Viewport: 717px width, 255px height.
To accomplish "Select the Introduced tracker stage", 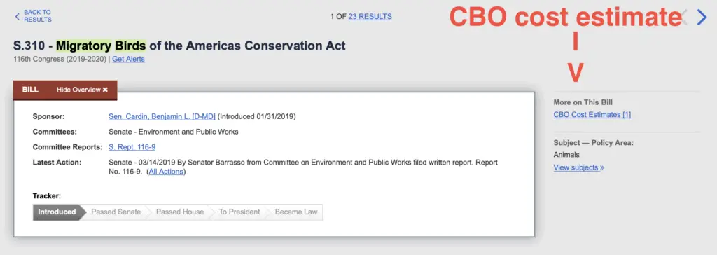I will (57, 212).
